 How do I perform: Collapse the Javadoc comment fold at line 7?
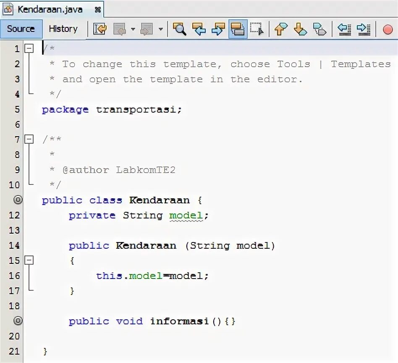tap(29, 139)
